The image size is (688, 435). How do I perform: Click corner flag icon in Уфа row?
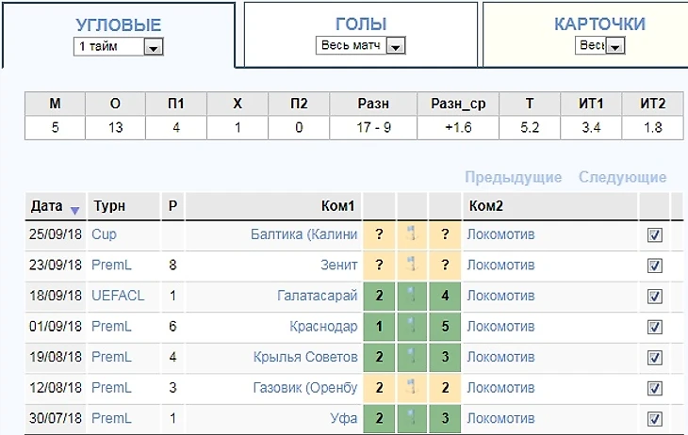point(413,418)
